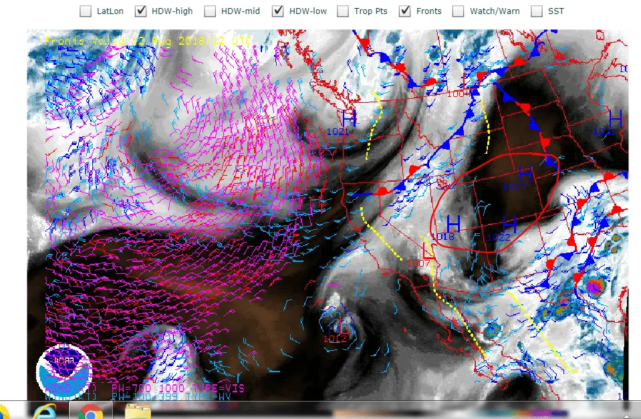Enable the LatLon overlay checkbox
The height and width of the screenshot is (419, 641).
click(86, 11)
